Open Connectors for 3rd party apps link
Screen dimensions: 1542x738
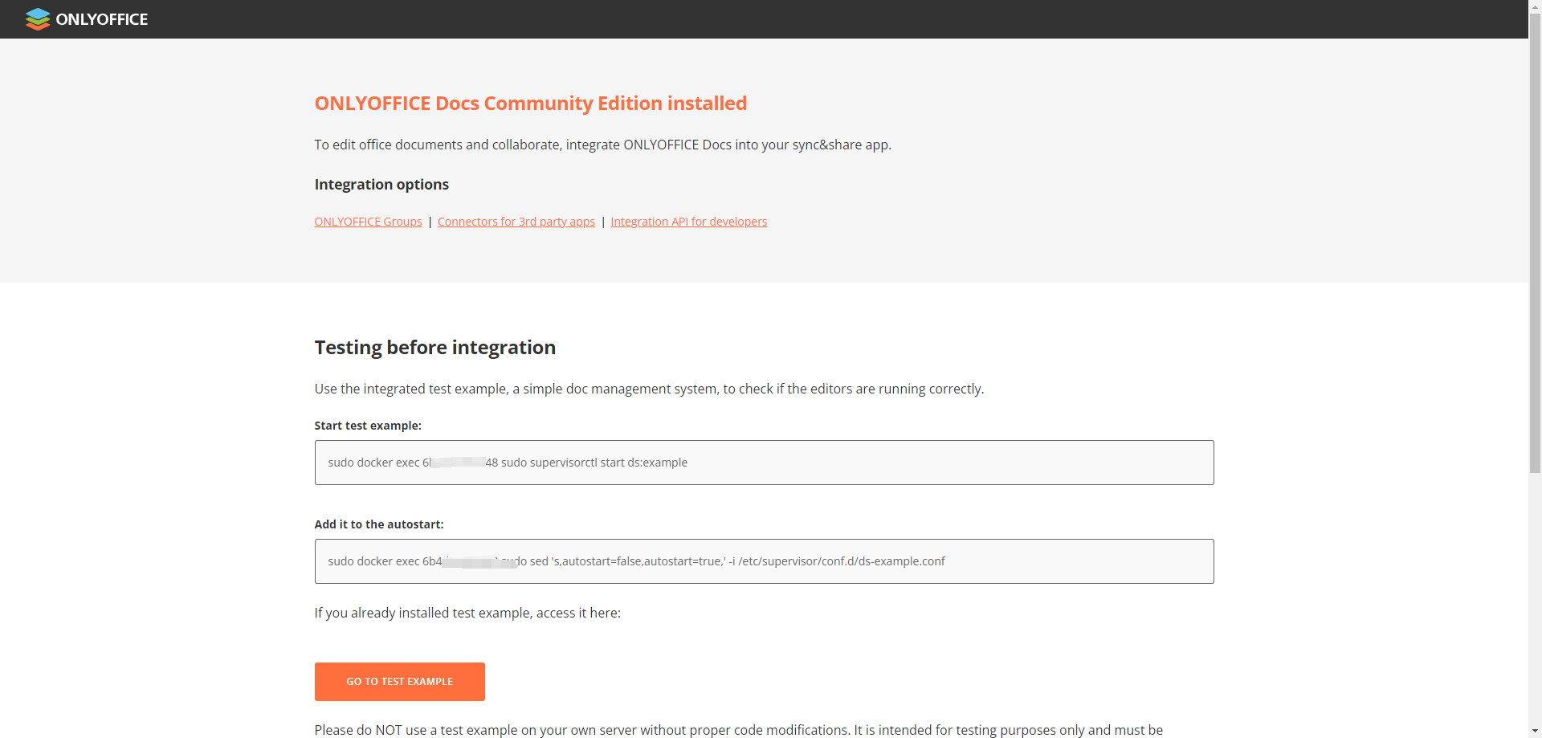point(516,222)
